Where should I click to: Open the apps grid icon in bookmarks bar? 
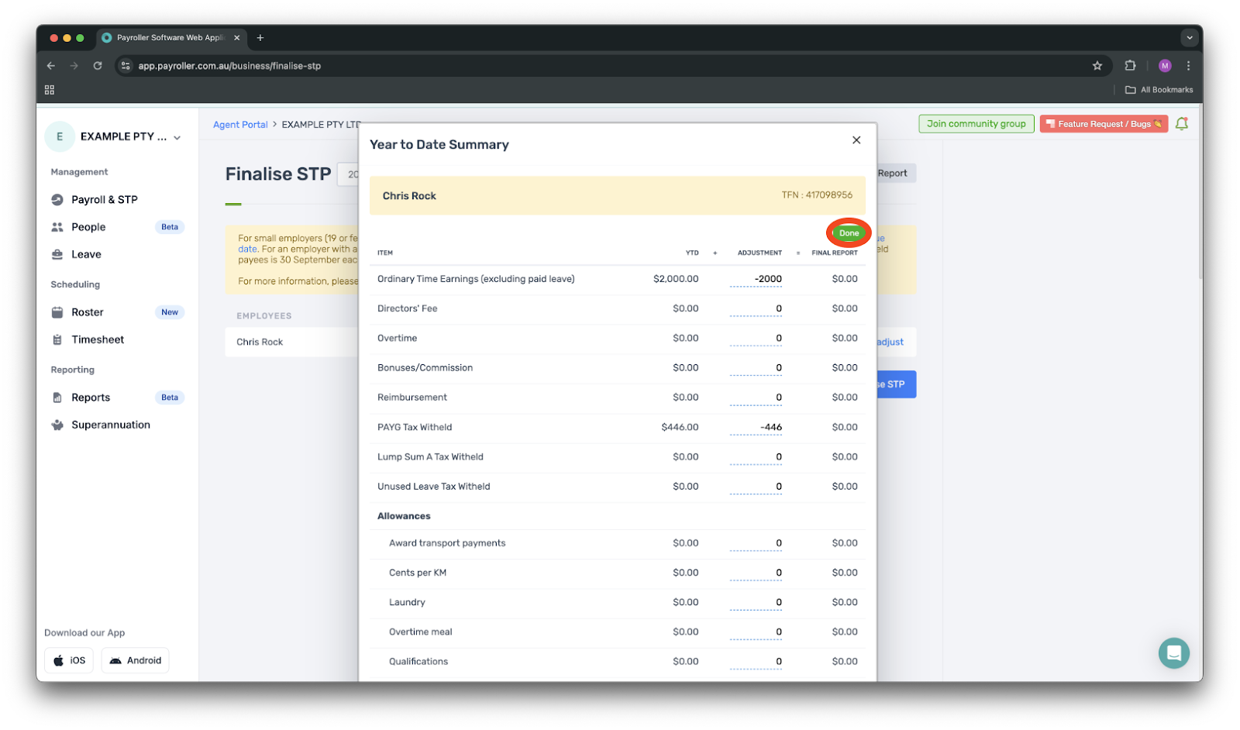click(x=50, y=90)
